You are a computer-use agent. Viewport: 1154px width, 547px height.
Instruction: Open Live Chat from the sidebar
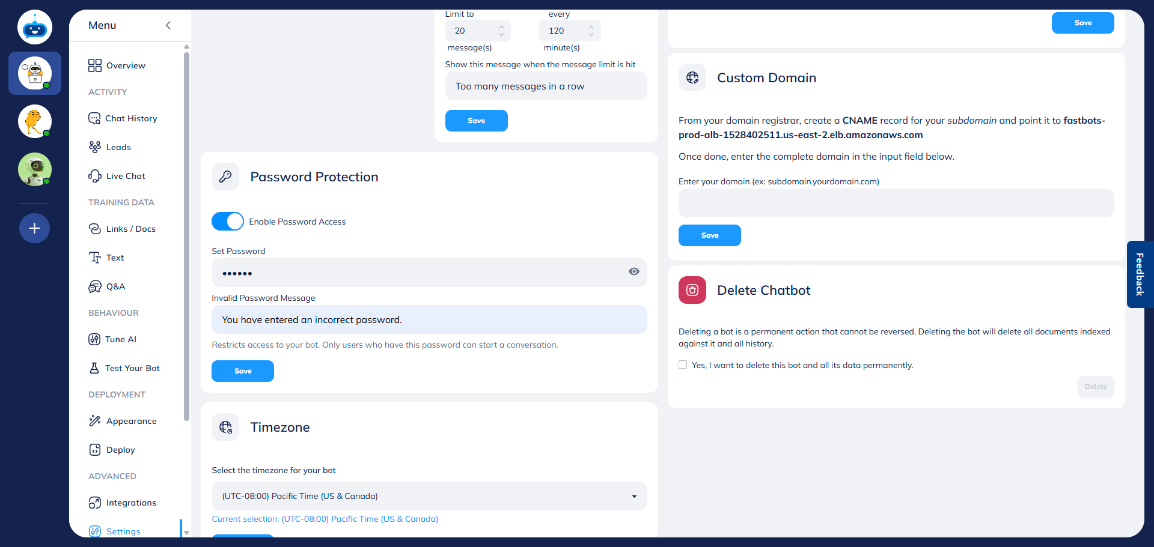click(125, 175)
